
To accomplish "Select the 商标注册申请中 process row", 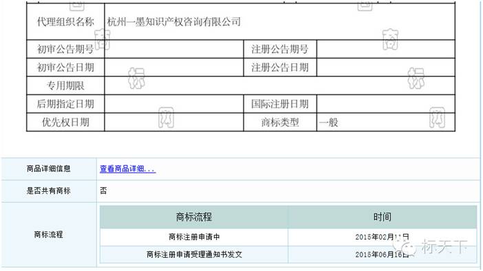I will tap(288, 237).
